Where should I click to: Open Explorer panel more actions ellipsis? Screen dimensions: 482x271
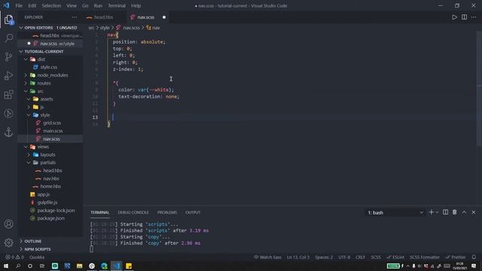point(75,17)
